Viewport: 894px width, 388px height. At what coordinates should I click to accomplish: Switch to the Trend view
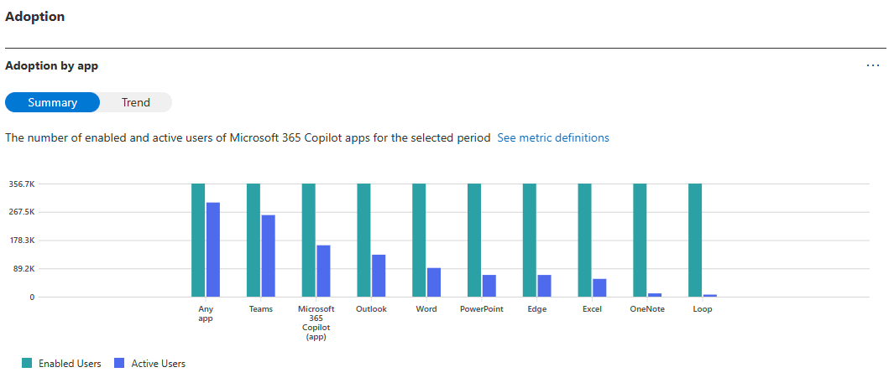pyautogui.click(x=135, y=102)
